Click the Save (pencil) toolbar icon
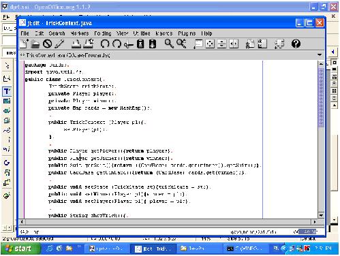The image size is (340, 256). tap(59, 44)
